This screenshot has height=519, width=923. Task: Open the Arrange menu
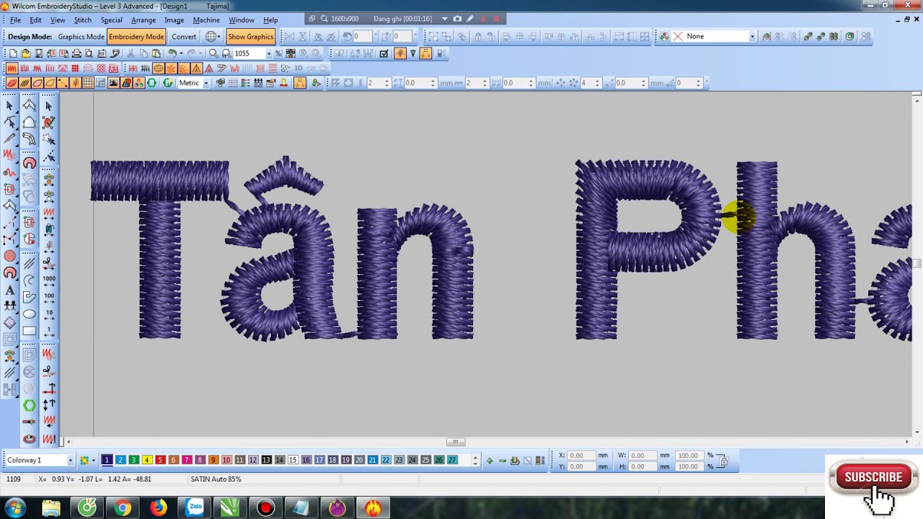pyautogui.click(x=143, y=20)
